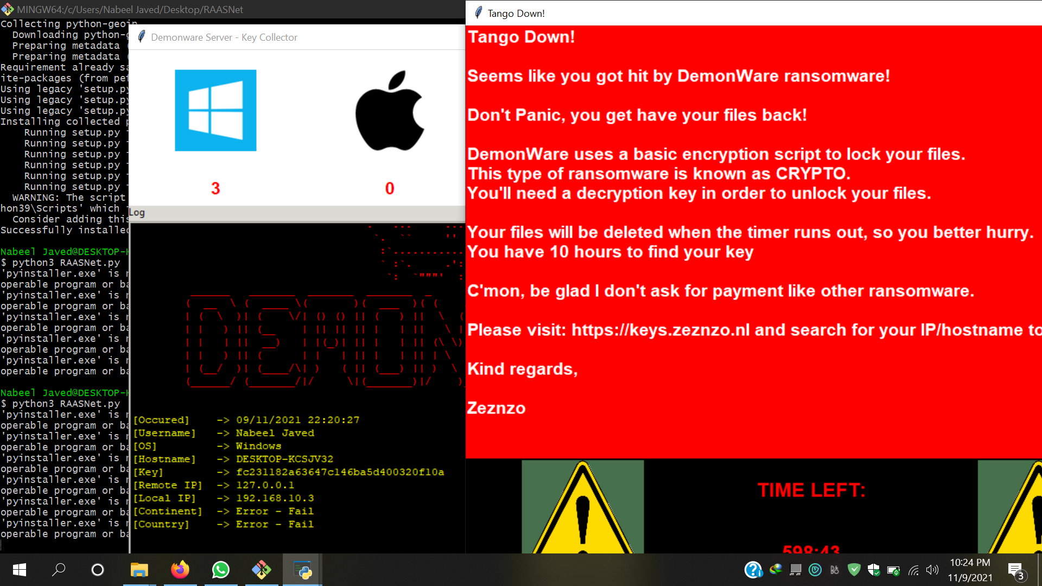Click the active Python server app on the taskbar
The width and height of the screenshot is (1042, 586).
[x=302, y=570]
